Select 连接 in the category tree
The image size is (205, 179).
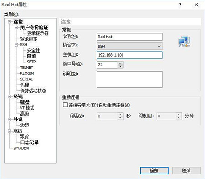(18, 21)
